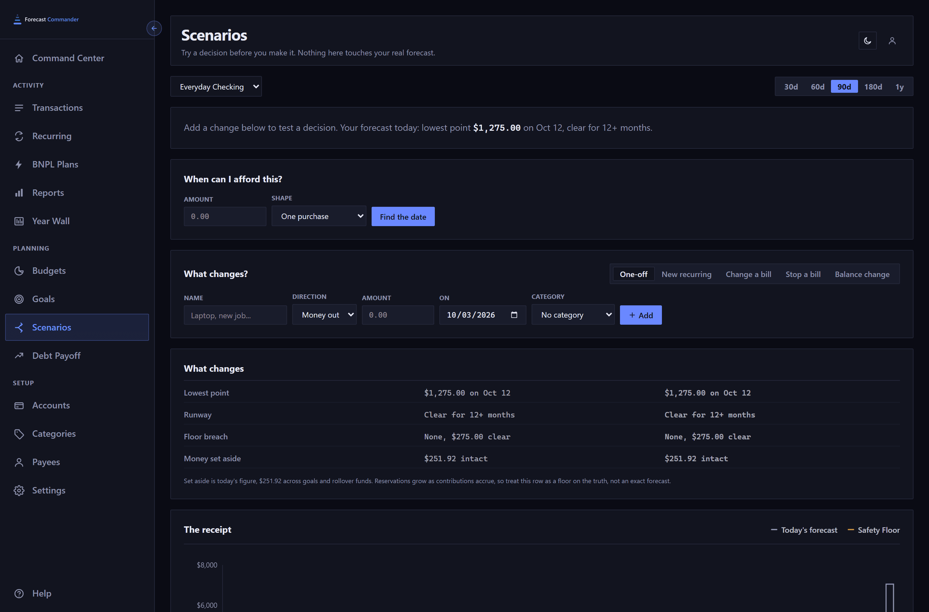Click the Payees person icon
This screenshot has width=929, height=612.
(19, 462)
